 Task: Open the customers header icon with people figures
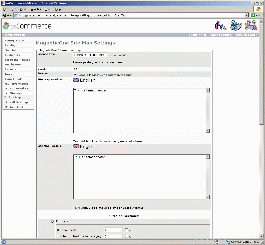[x=221, y=25]
